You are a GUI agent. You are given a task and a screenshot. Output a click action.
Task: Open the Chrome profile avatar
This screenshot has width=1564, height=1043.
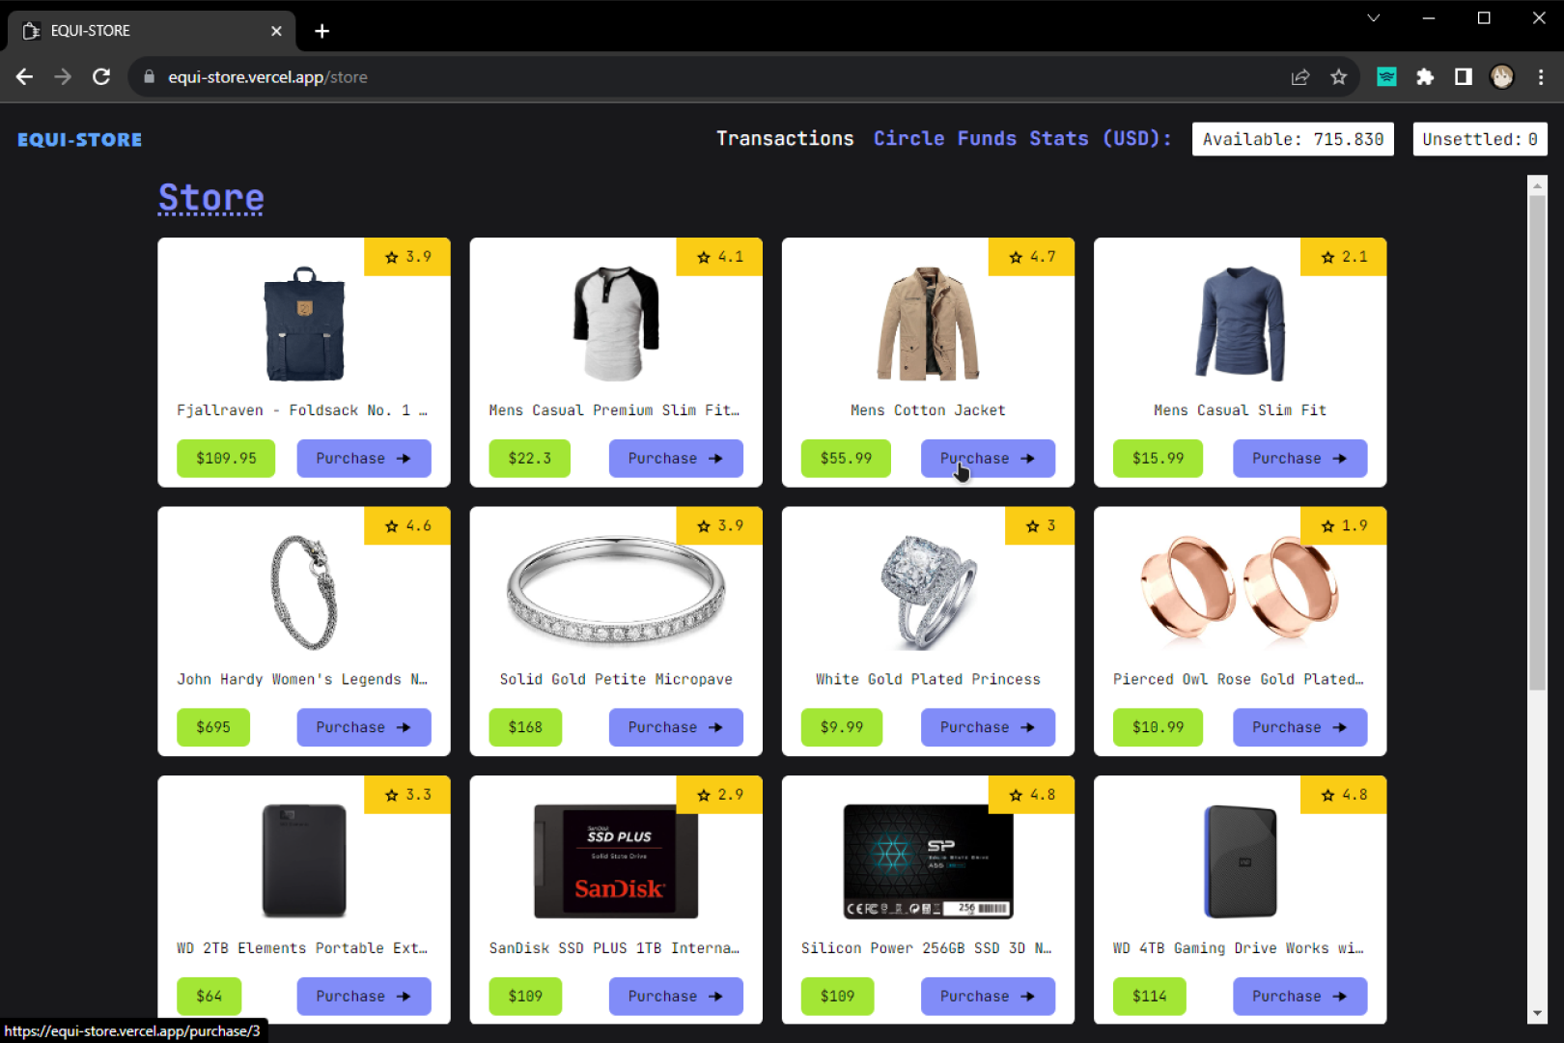1502,77
